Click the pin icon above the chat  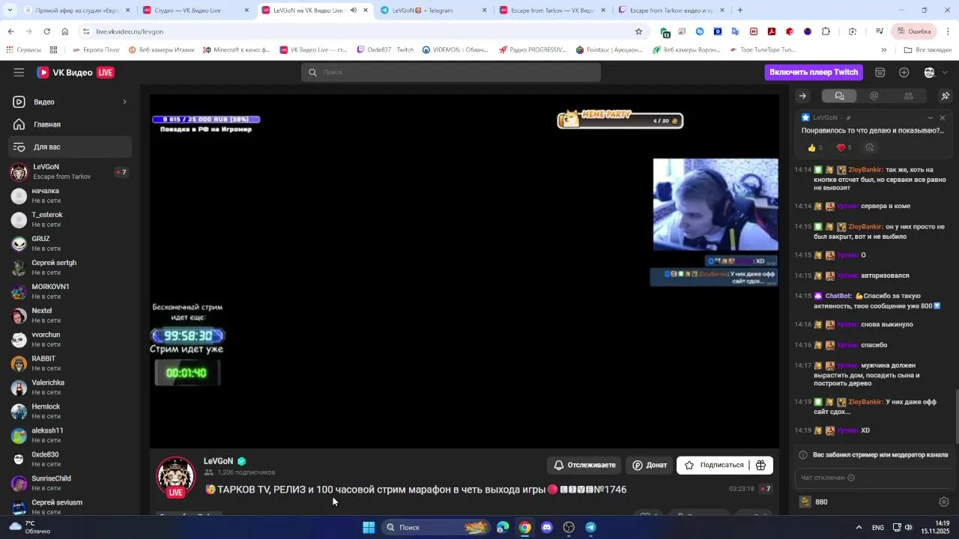click(946, 96)
